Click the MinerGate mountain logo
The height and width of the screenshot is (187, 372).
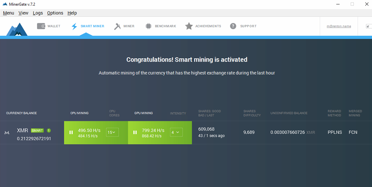tap(17, 29)
